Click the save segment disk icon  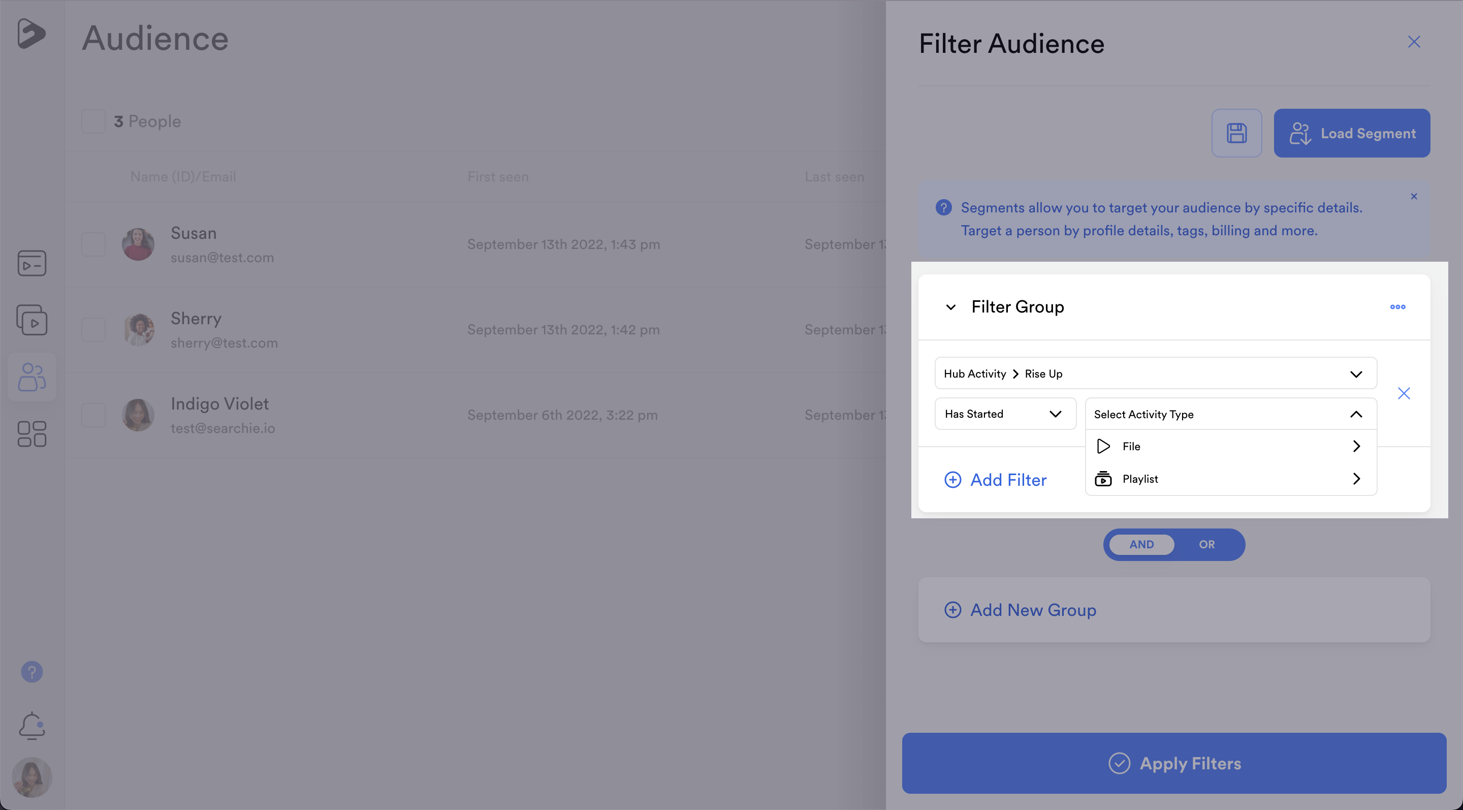(x=1236, y=133)
